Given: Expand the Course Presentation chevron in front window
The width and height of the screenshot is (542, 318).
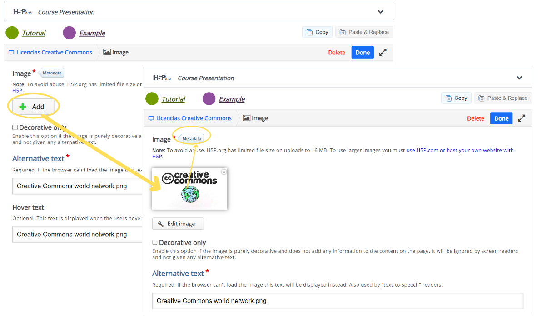Looking at the screenshot, I should coord(519,78).
